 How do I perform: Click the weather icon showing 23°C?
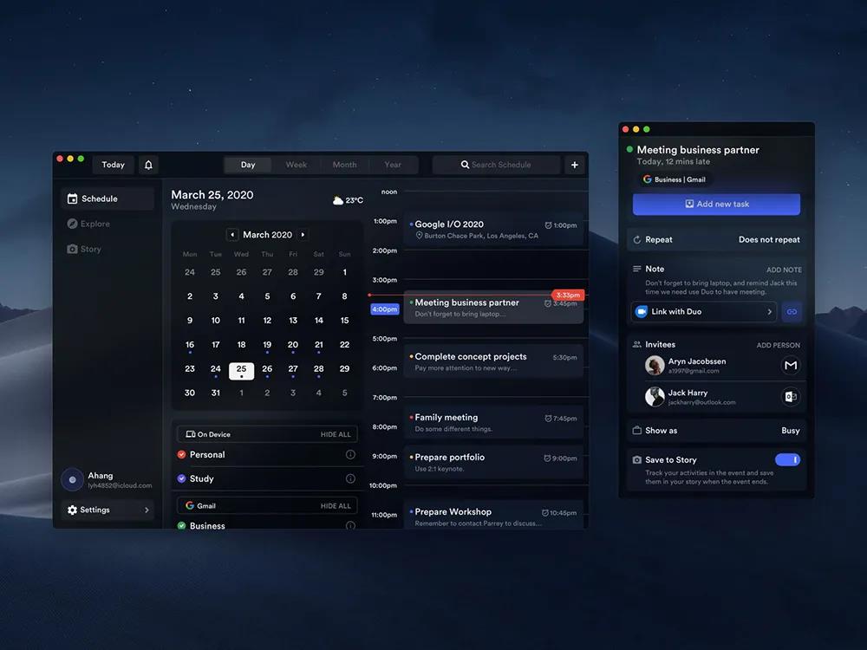tap(338, 200)
